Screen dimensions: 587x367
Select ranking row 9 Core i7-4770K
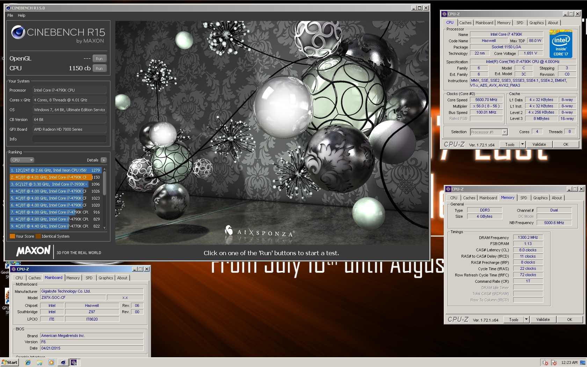[55, 226]
